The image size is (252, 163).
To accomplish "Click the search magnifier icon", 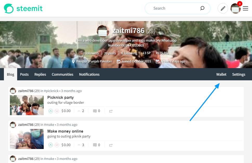I will pyautogui.click(x=202, y=8).
